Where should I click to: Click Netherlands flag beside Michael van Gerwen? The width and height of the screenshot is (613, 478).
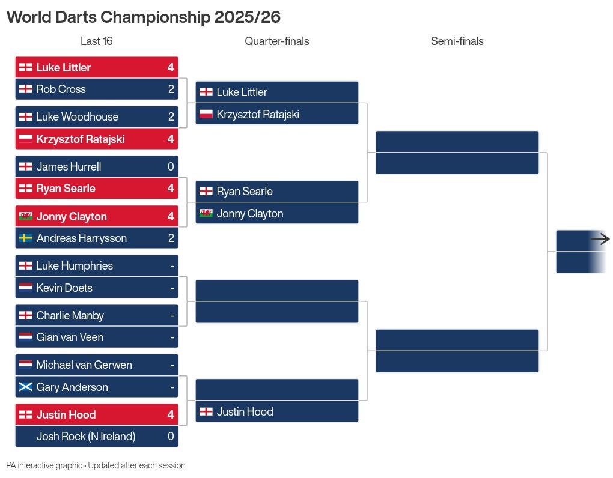(26, 365)
